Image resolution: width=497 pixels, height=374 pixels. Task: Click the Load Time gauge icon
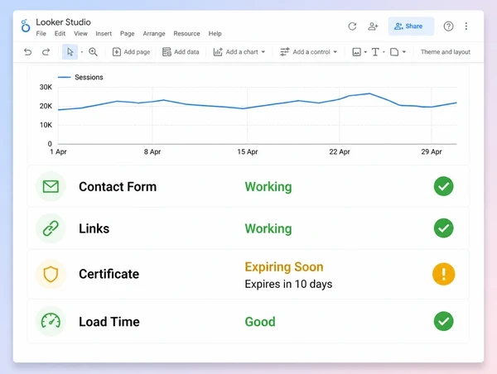point(51,321)
